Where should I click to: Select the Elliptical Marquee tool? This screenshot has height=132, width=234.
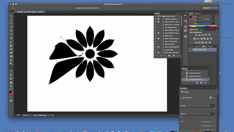pos(11,19)
